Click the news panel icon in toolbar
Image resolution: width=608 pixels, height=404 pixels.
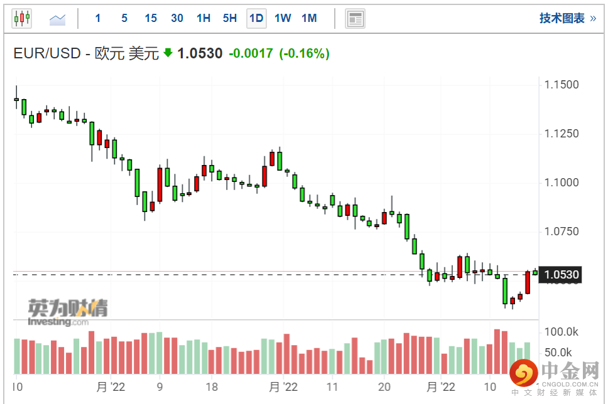click(356, 18)
